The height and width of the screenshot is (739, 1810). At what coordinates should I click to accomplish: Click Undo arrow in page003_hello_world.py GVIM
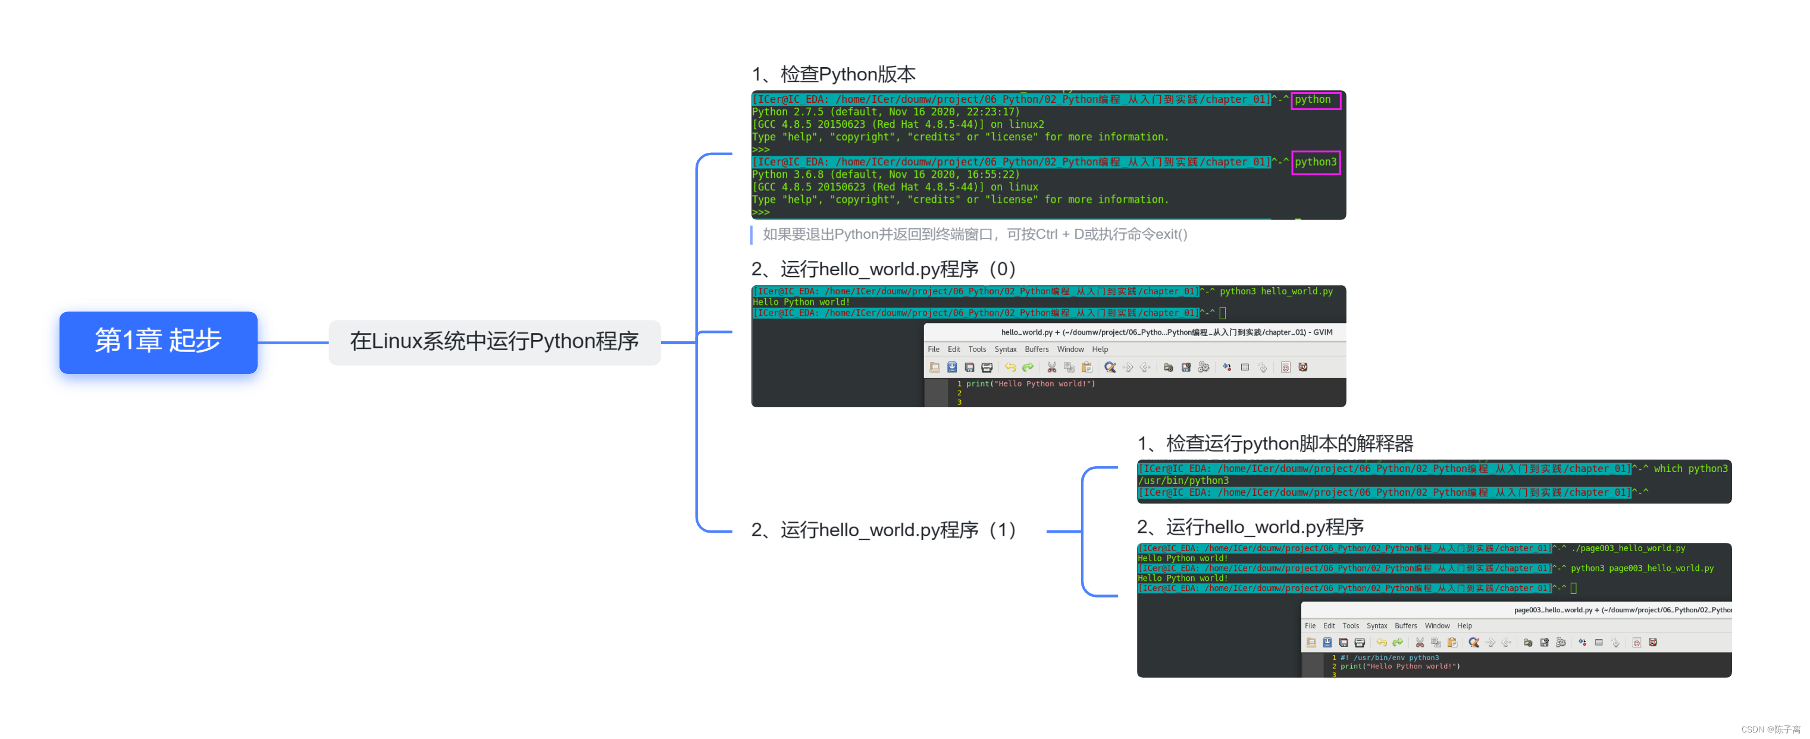click(x=1382, y=642)
